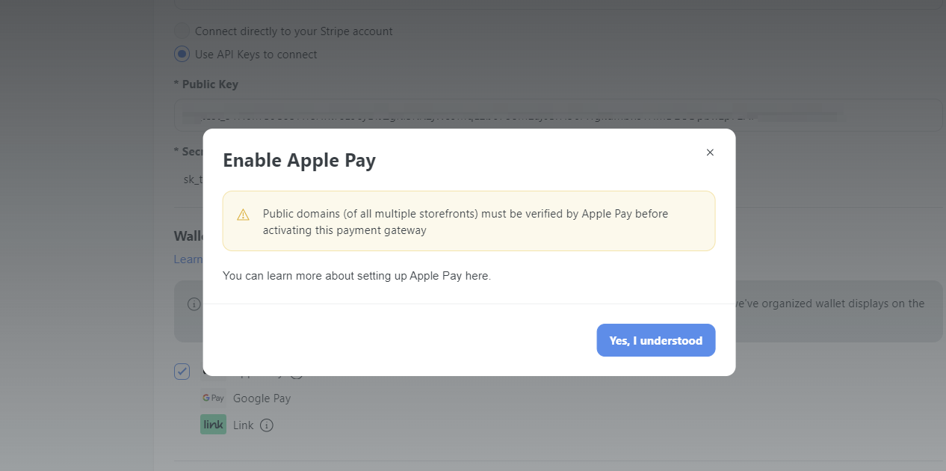This screenshot has height=471, width=946.
Task: Click the Link wallet label text
Action: [x=244, y=425]
